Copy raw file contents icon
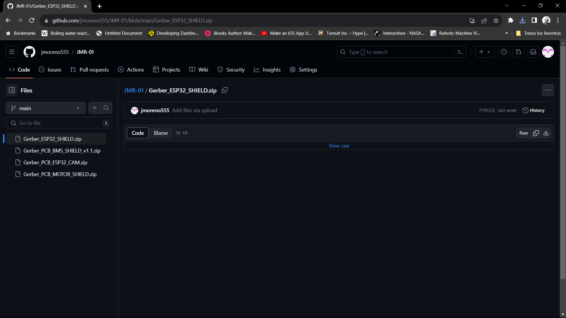The image size is (566, 318). tap(536, 133)
